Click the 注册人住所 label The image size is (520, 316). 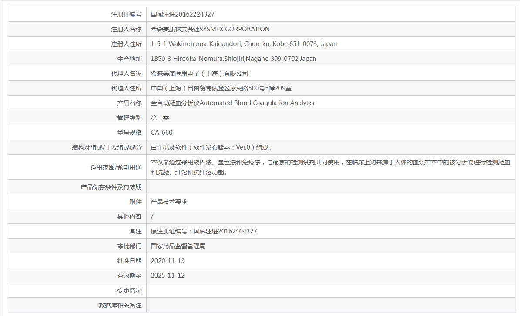[126, 44]
